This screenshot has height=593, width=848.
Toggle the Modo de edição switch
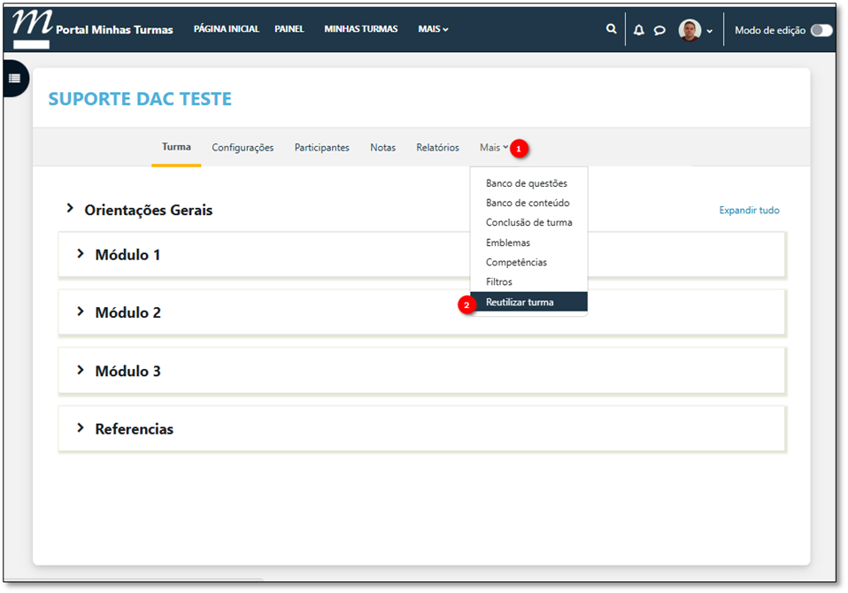(x=821, y=30)
